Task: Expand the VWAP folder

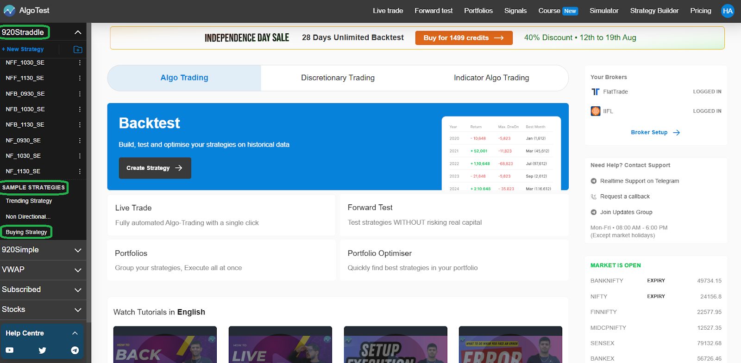Action: click(78, 270)
